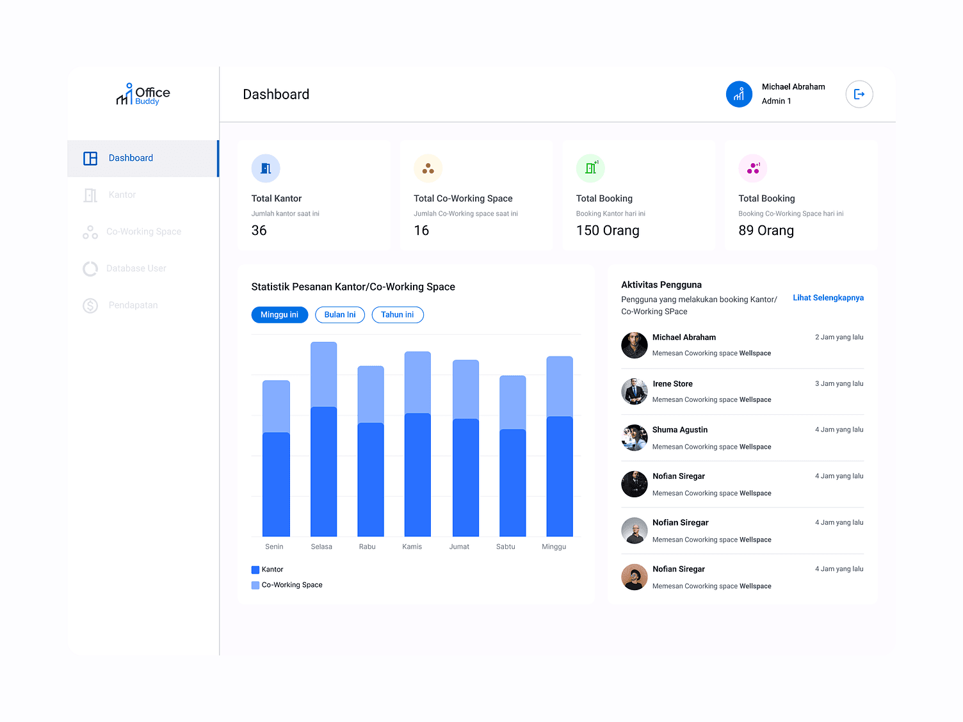This screenshot has width=963, height=722.
Task: Click the Office Buddy logo
Action: point(143,95)
